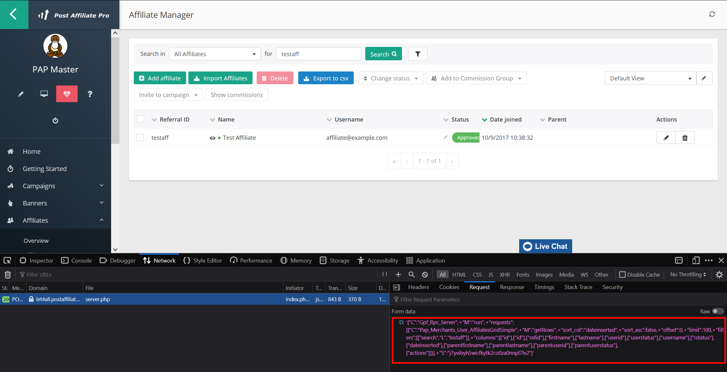Viewport: 727px width, 372px height.
Task: Click the trash icon for the testaff row
Action: [685, 138]
